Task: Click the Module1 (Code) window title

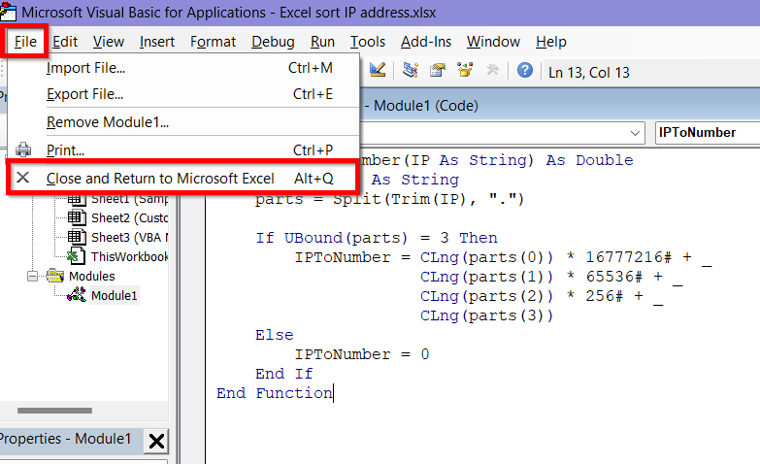Action: pyautogui.click(x=425, y=105)
